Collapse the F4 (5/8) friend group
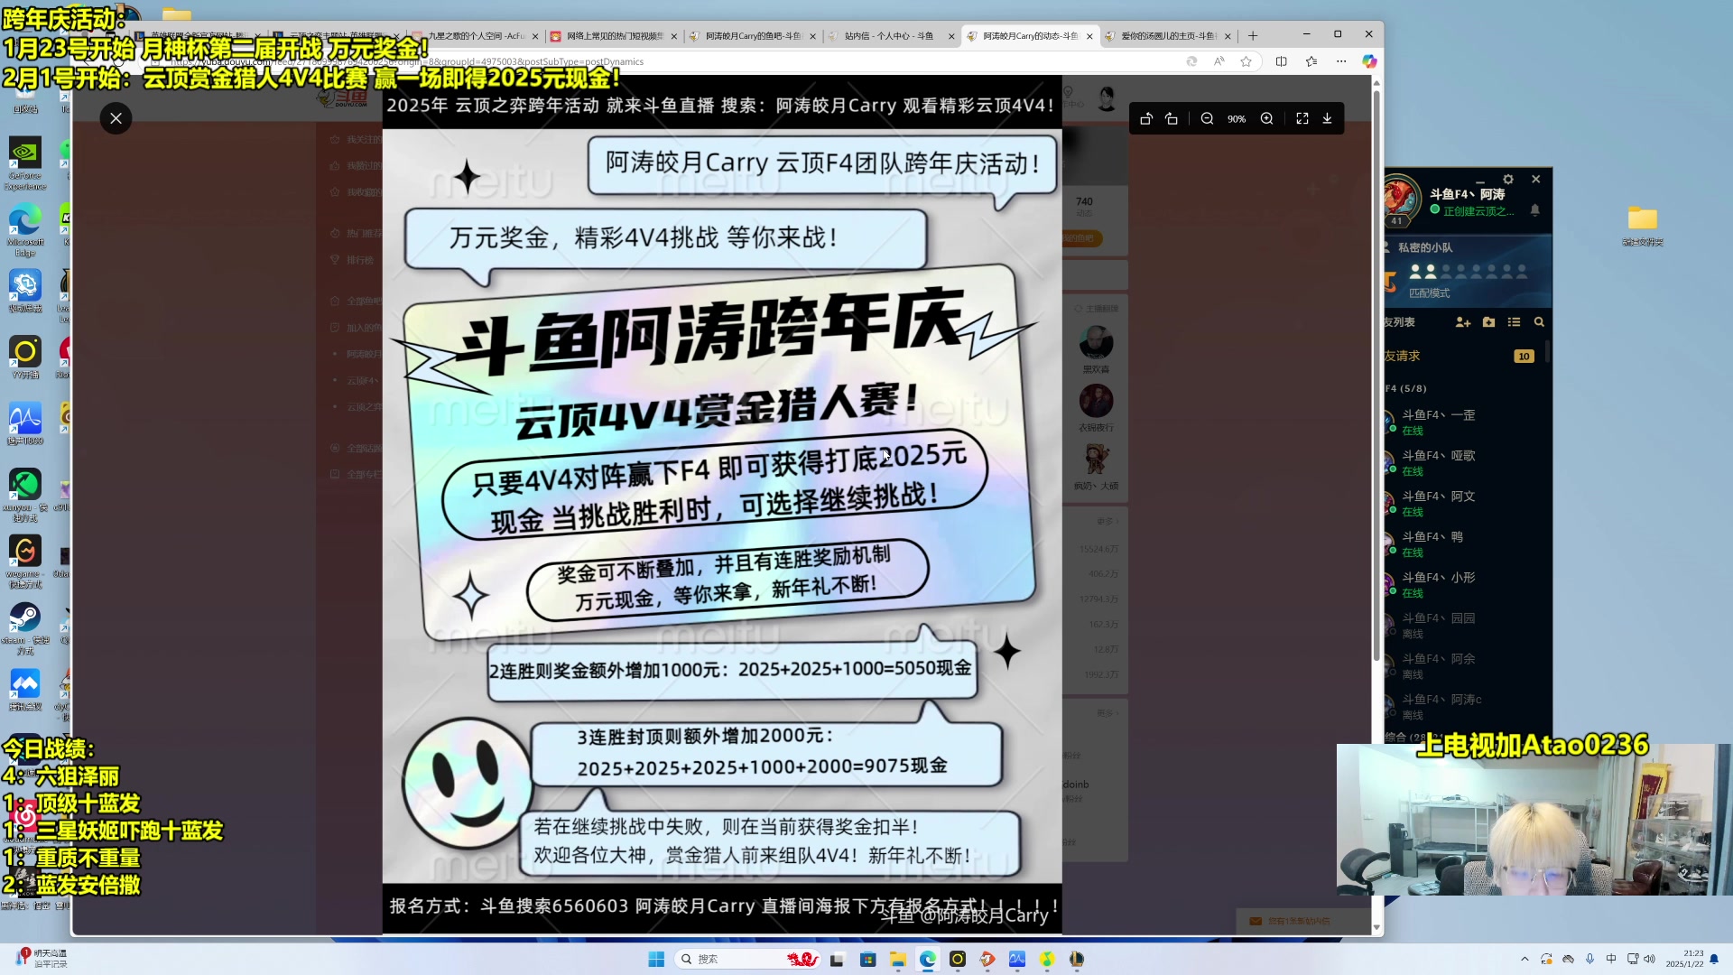This screenshot has width=1733, height=975. point(1406,389)
